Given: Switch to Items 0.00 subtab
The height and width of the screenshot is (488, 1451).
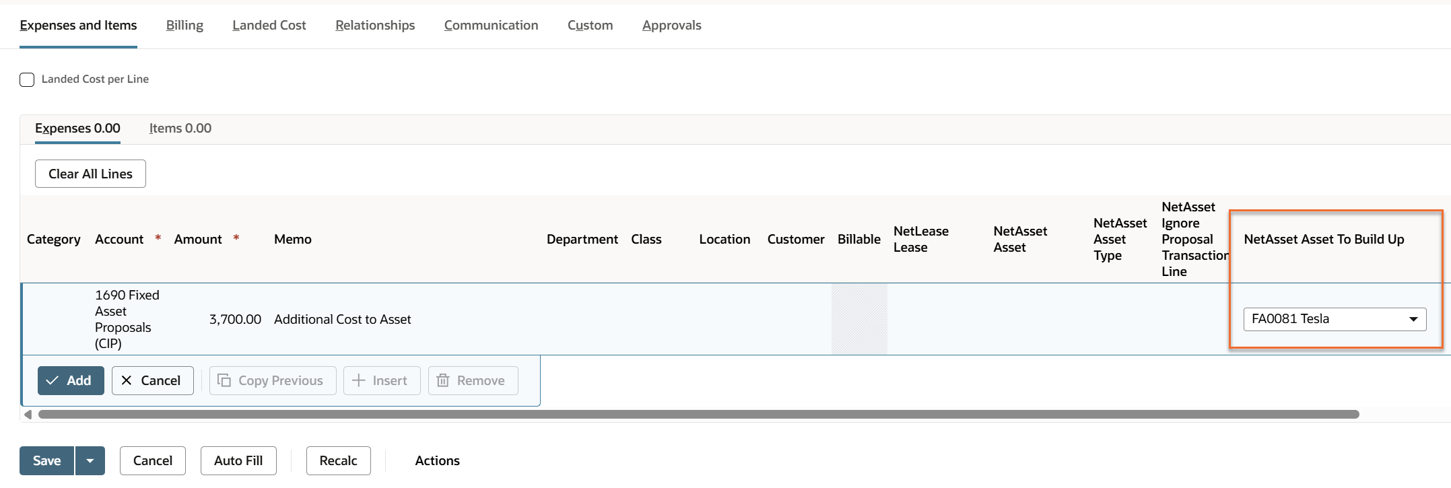Looking at the screenshot, I should click(180, 129).
